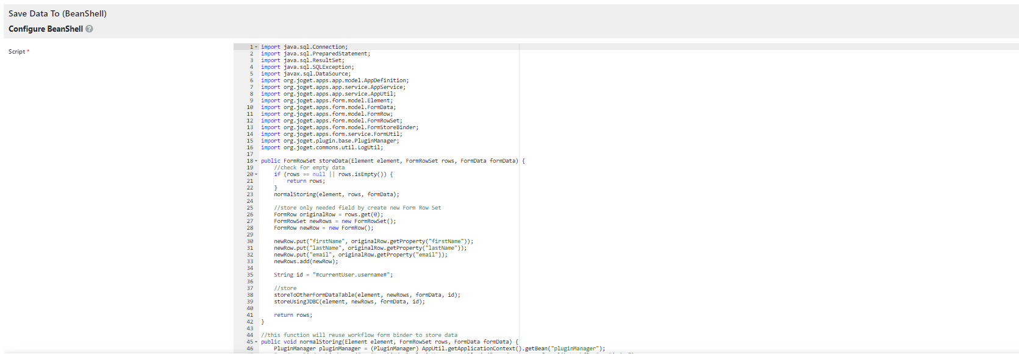The width and height of the screenshot is (1019, 354).
Task: Click the PluginManager pluginManager declaration line
Action: 439,349
